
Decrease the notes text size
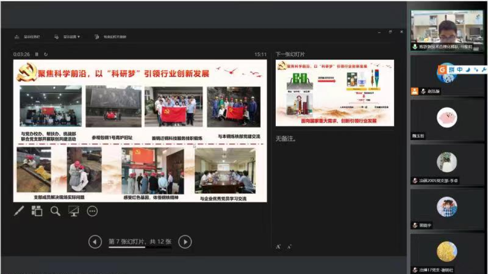(x=289, y=247)
